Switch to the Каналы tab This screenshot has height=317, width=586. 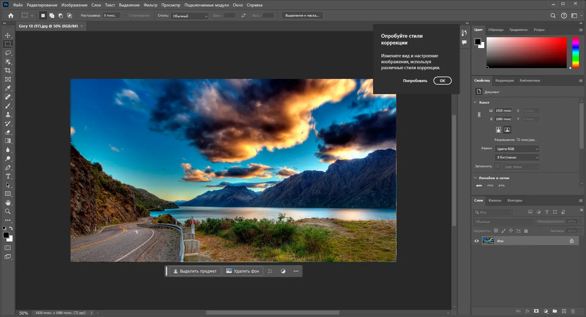click(x=495, y=200)
